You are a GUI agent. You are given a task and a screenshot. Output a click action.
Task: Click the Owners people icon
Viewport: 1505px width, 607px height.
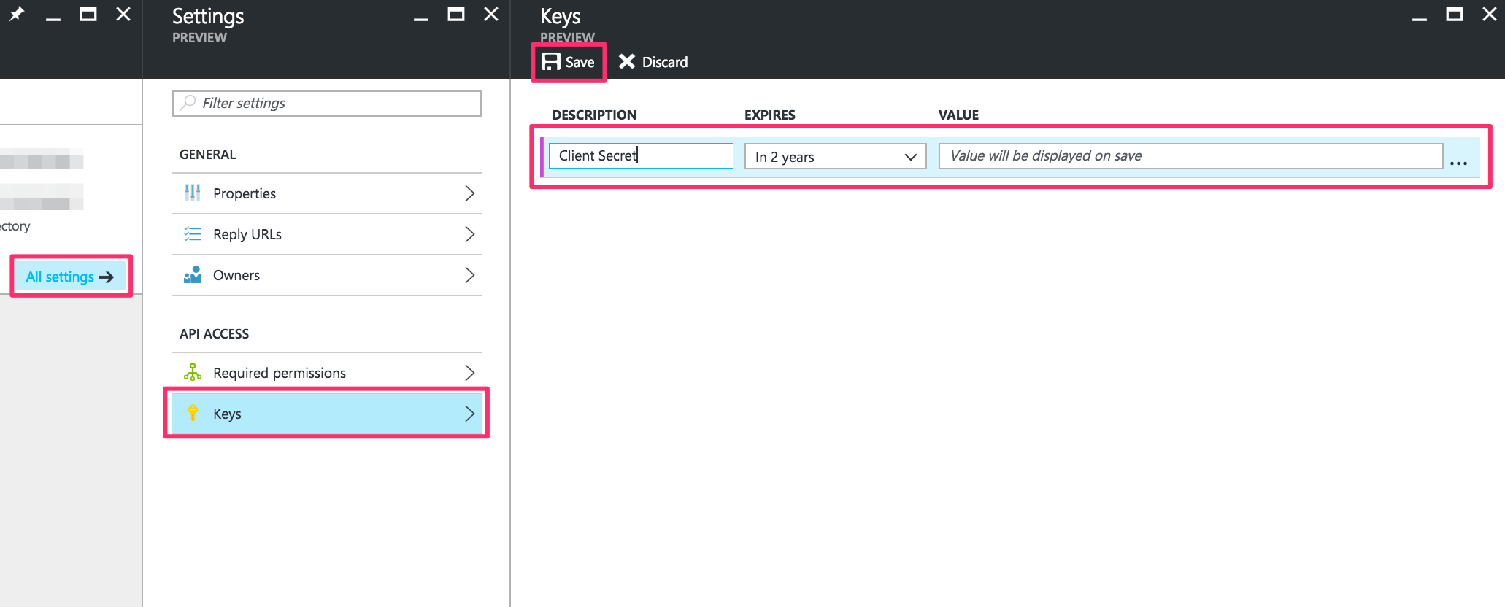(x=193, y=275)
